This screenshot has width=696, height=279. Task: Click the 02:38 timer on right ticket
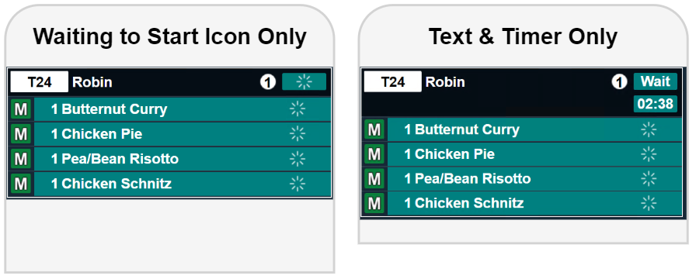(x=655, y=104)
